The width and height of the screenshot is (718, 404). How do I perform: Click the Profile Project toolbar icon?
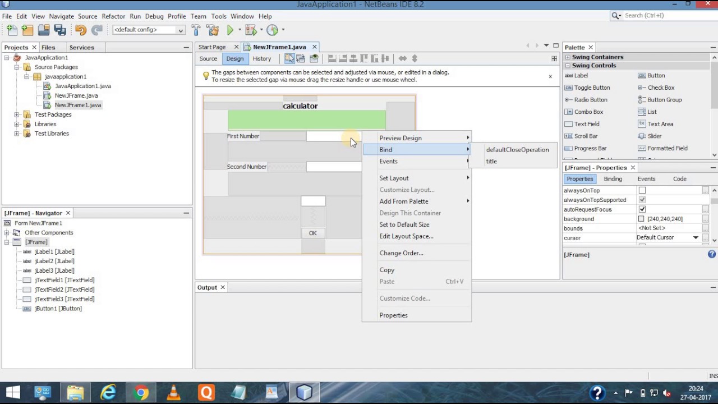[x=272, y=30]
